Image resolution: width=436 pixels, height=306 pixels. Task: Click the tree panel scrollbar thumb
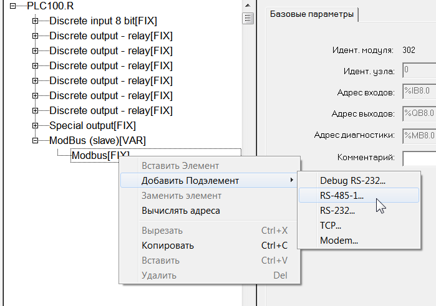click(x=248, y=17)
